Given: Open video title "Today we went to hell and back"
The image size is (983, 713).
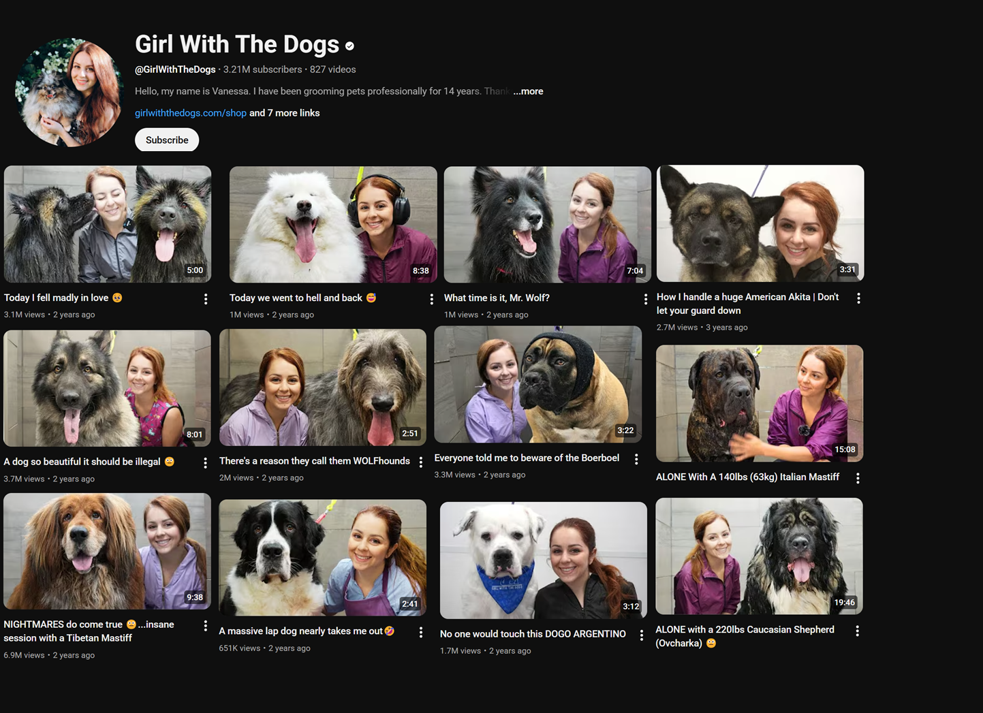Looking at the screenshot, I should pyautogui.click(x=303, y=298).
